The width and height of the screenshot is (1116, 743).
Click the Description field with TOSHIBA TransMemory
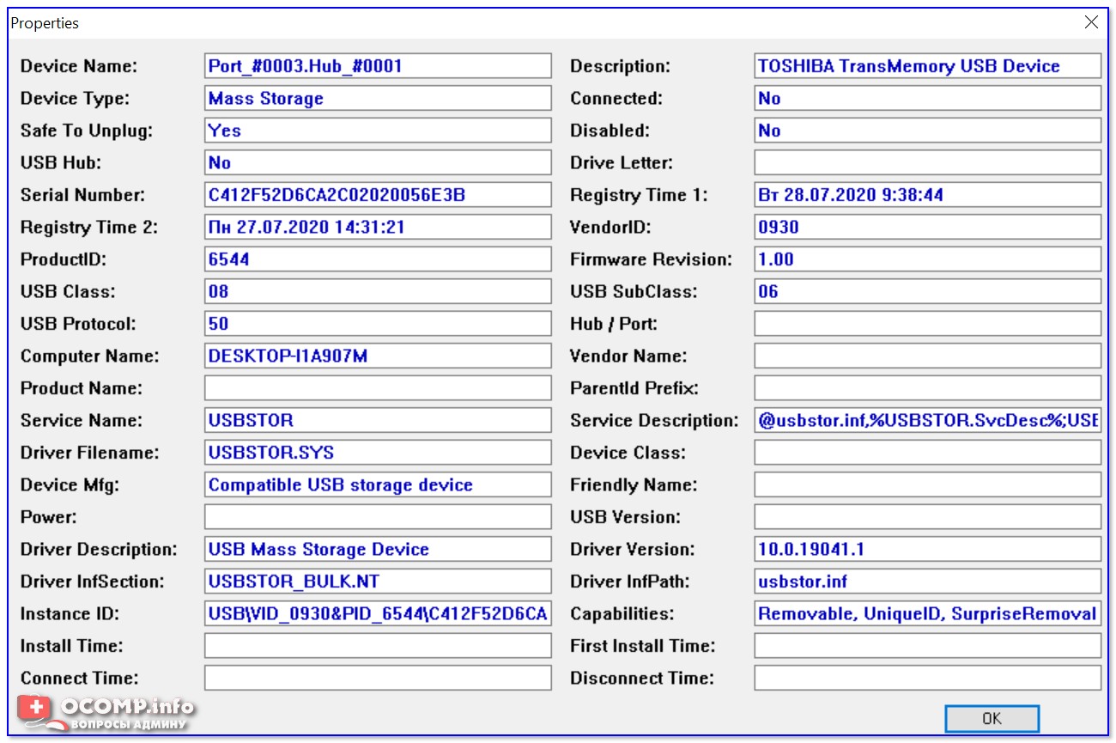click(x=927, y=66)
